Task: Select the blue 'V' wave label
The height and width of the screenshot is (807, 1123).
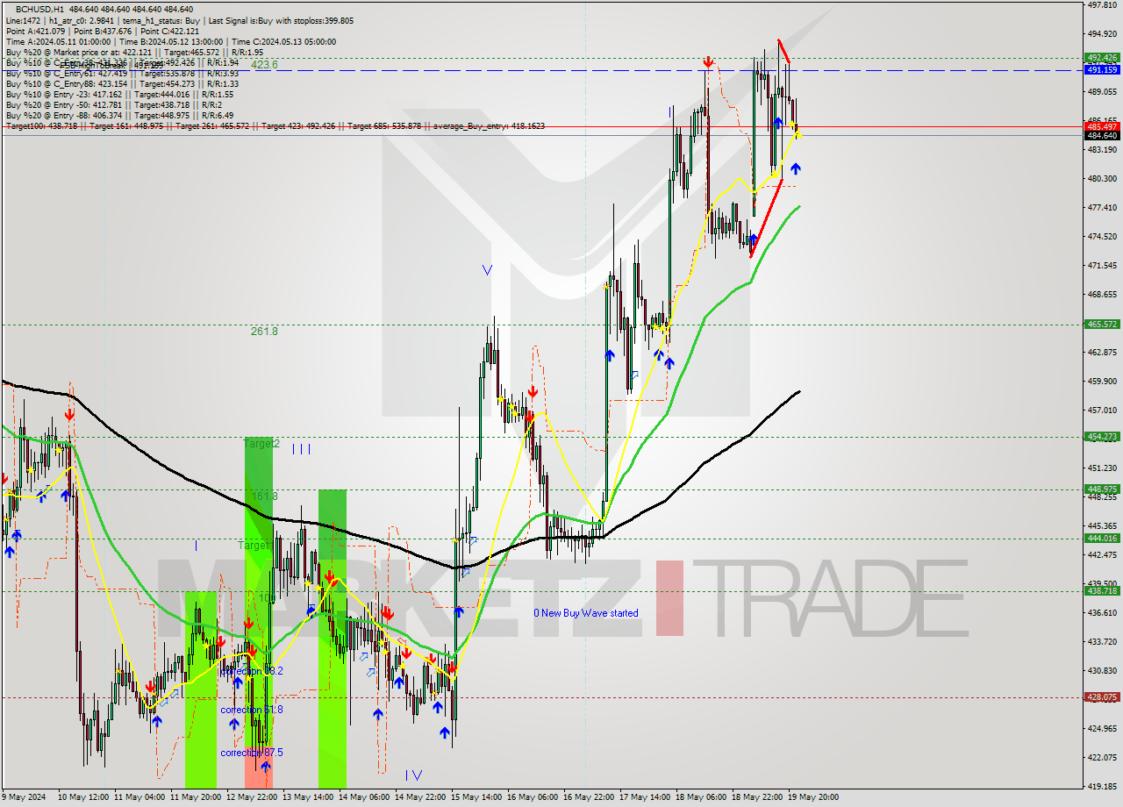Action: pyautogui.click(x=487, y=270)
